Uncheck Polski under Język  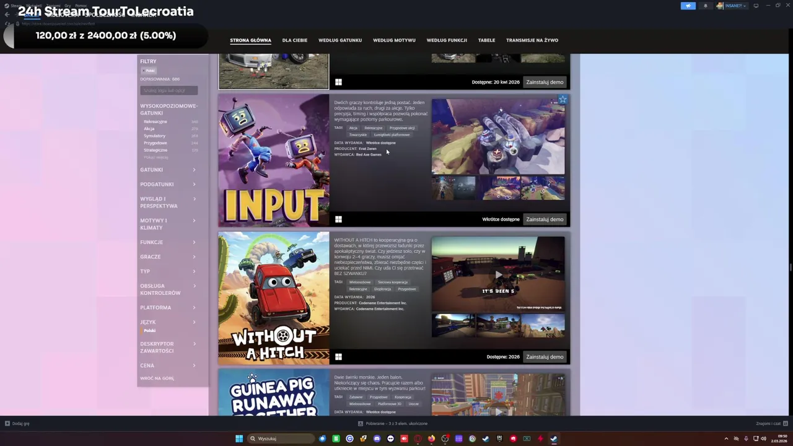[x=148, y=331]
